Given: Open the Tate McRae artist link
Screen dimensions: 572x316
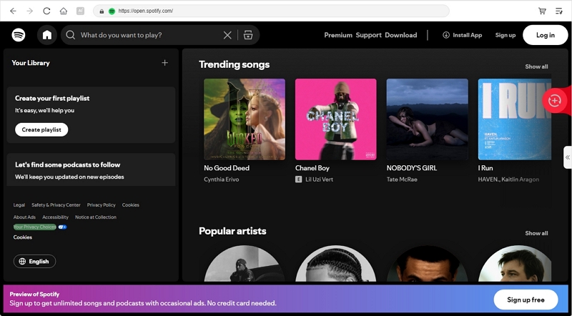Looking at the screenshot, I should 402,179.
